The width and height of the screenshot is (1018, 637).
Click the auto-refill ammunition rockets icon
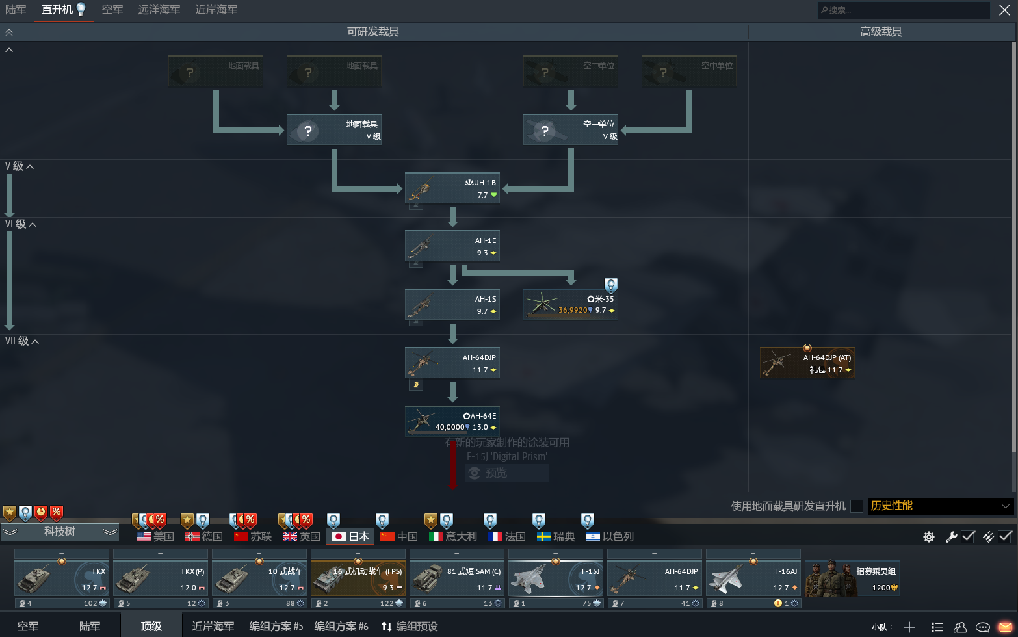[988, 537]
